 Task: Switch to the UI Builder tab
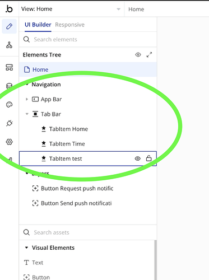[38, 25]
